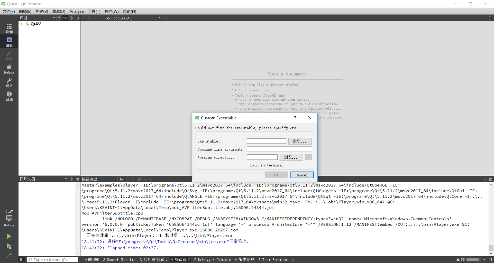Browse for an executable with 浏览... button

pyautogui.click(x=300, y=141)
